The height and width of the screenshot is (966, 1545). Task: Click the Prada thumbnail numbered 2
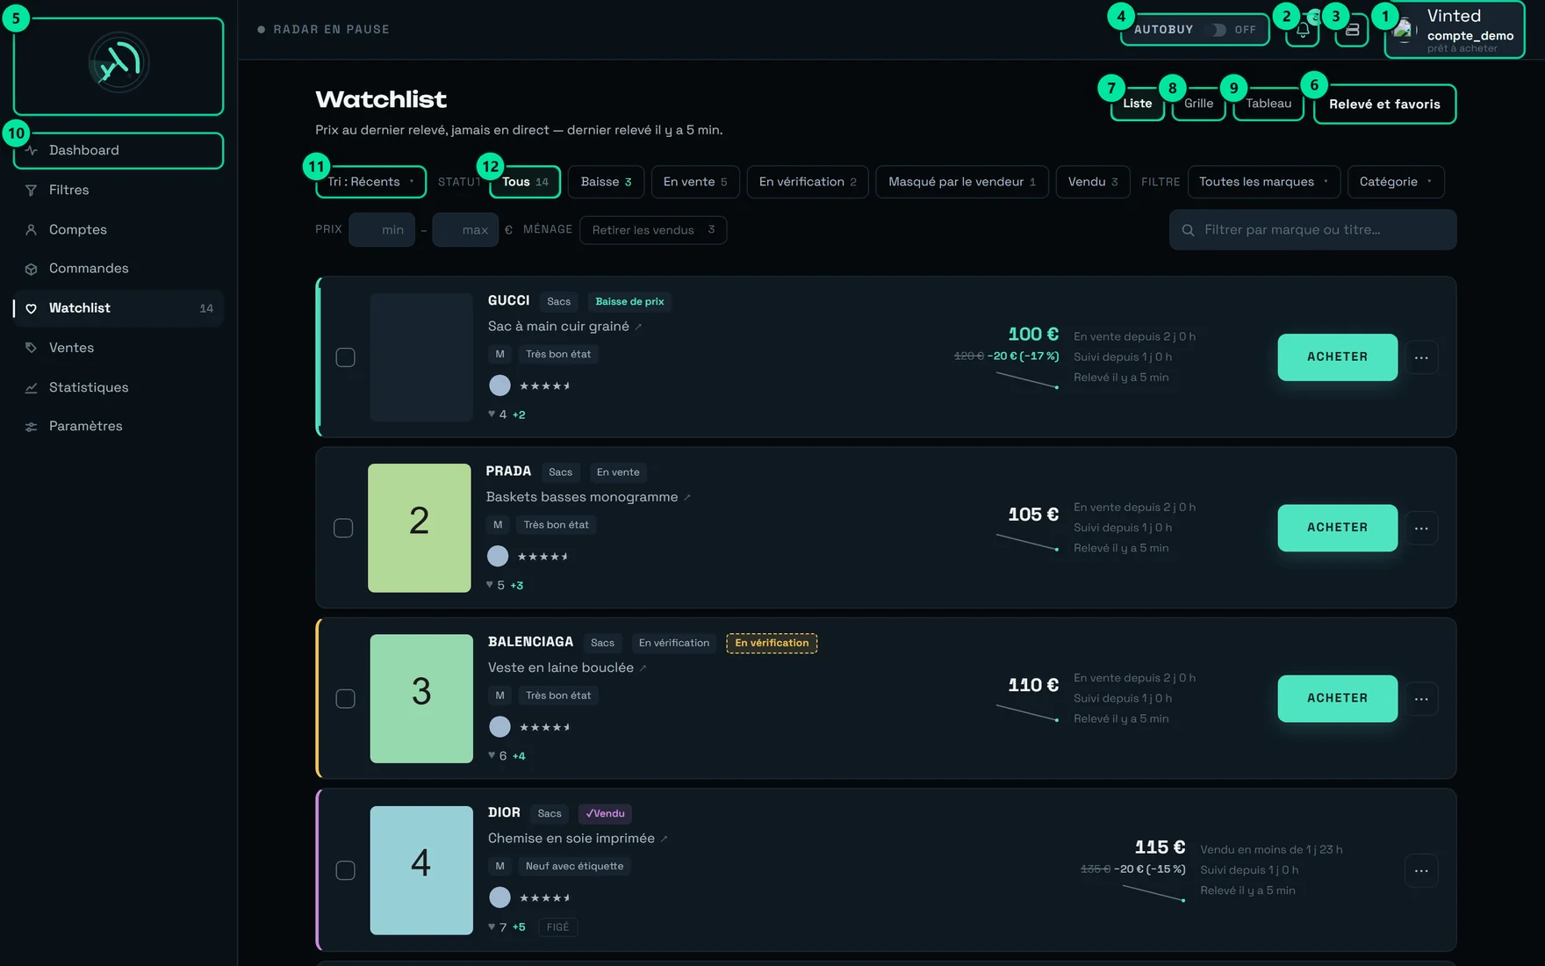420,528
